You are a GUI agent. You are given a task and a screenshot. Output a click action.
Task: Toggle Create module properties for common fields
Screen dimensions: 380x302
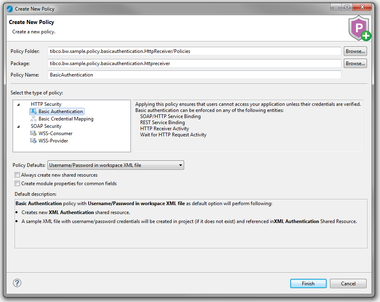tap(17, 184)
